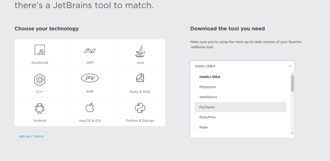330x161 pixels.
Task: Click the scrollbar down arrow
Action: 292,133
